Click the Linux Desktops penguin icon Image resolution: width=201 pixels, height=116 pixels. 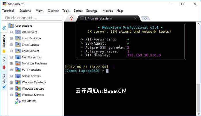coord(18,38)
